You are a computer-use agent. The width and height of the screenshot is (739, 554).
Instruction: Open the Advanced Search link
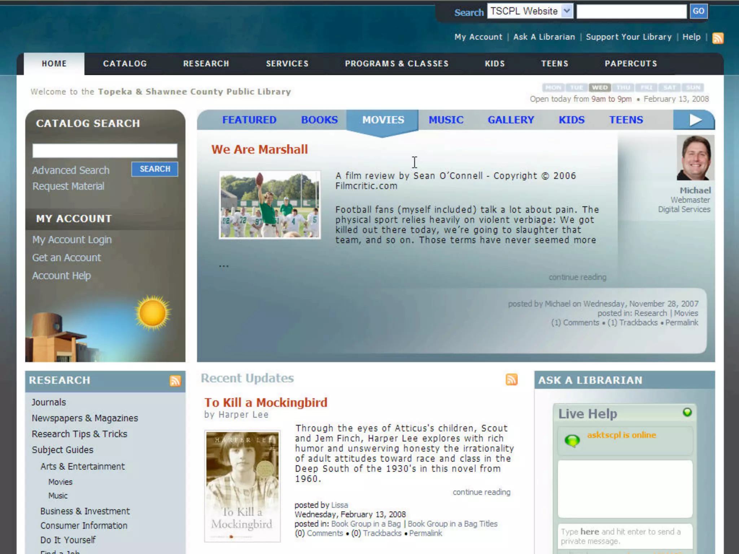pos(71,170)
